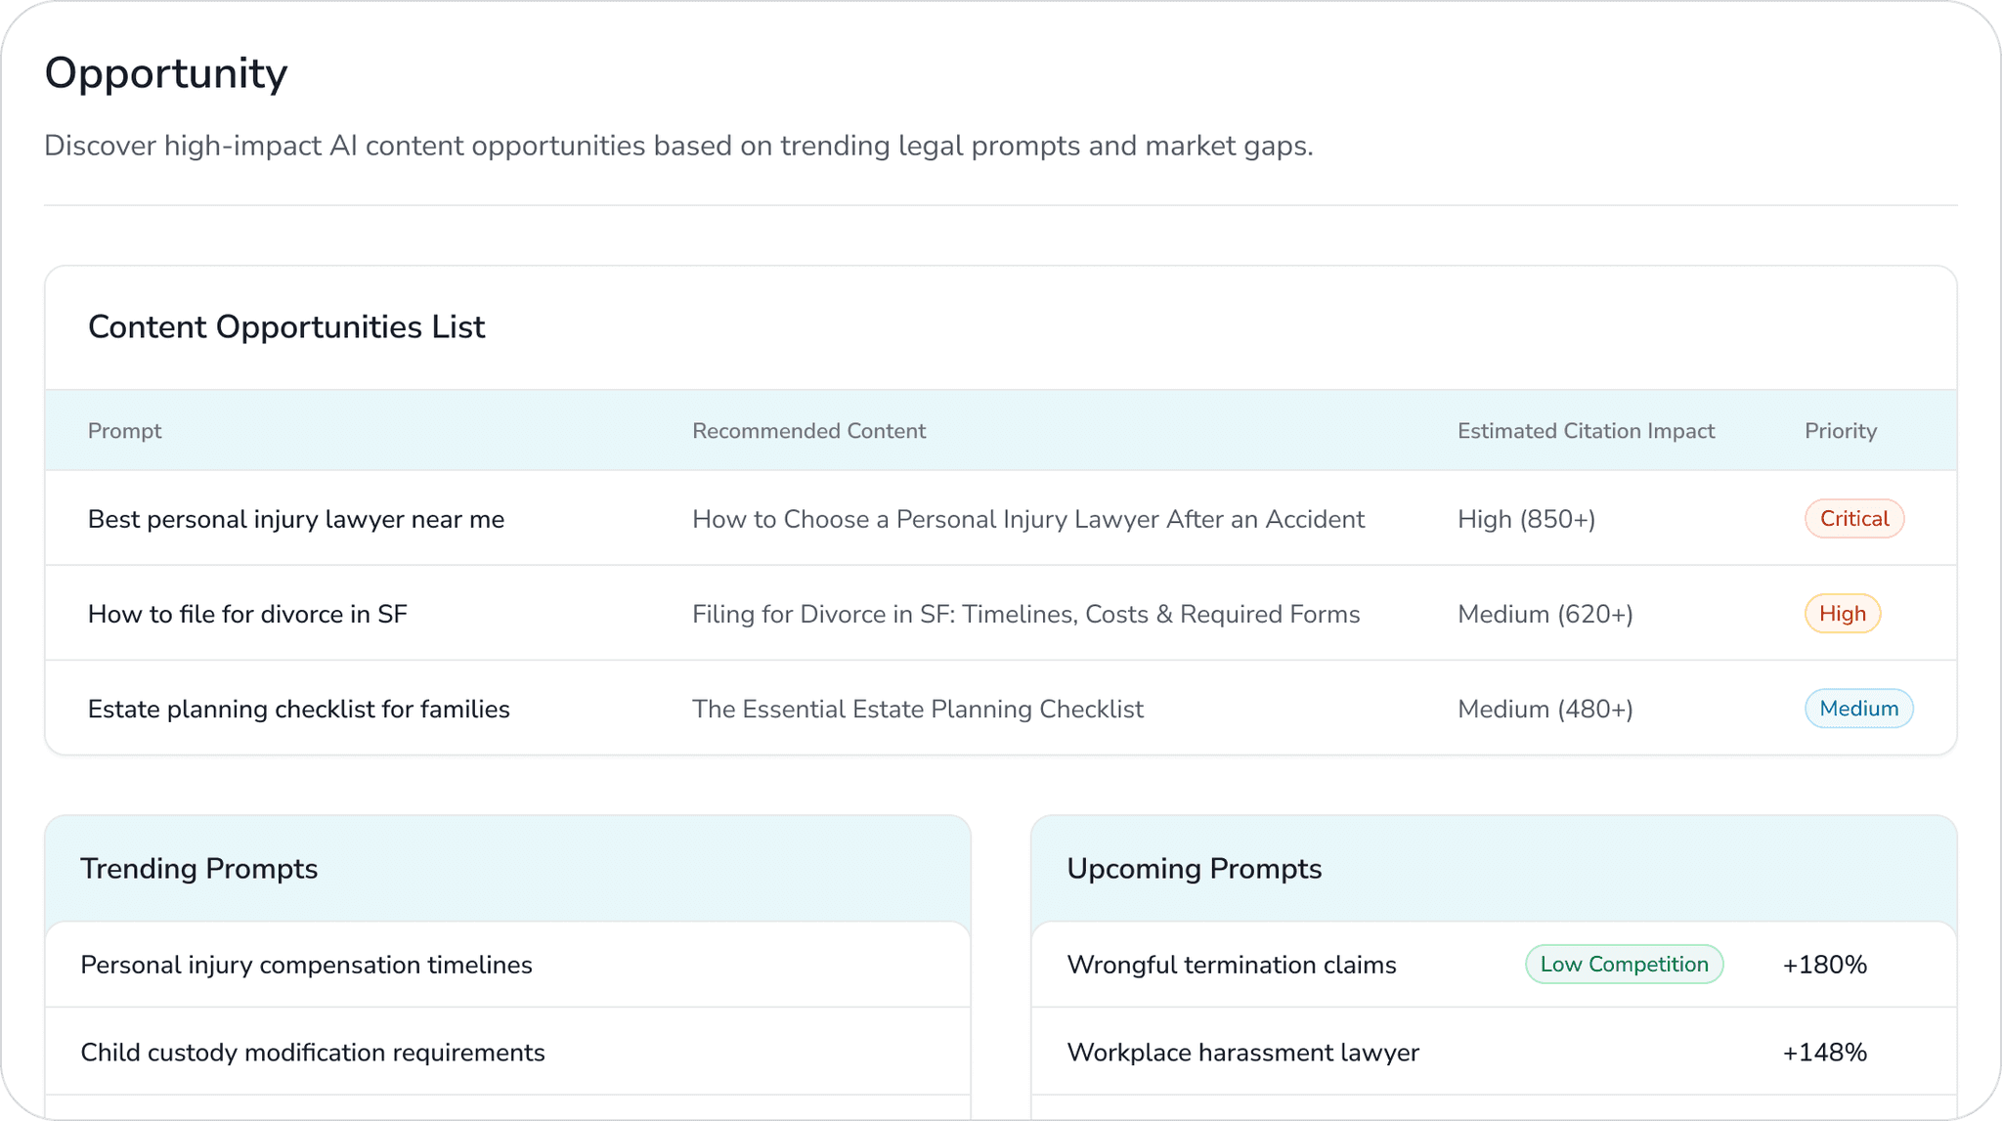Screen dimensions: 2002x1121
Task: Open 'Estate planning checklist for families' row
Action: coord(299,709)
